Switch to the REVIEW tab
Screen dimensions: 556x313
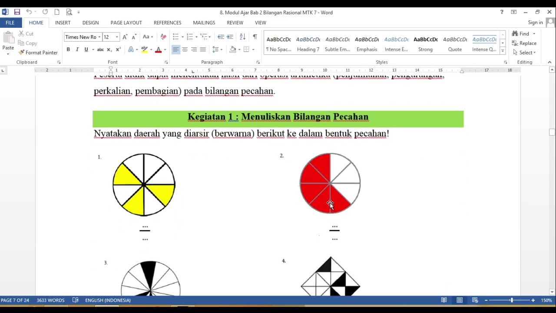click(x=235, y=23)
